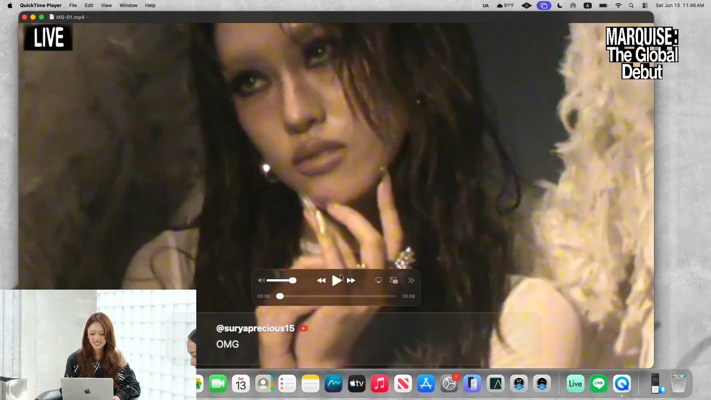Open the QuickTime Player menu

(41, 5)
